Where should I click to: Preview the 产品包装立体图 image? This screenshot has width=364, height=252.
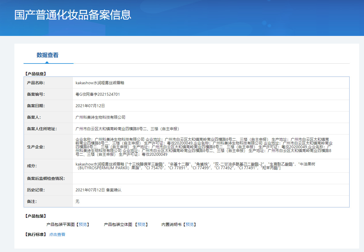point(141,224)
